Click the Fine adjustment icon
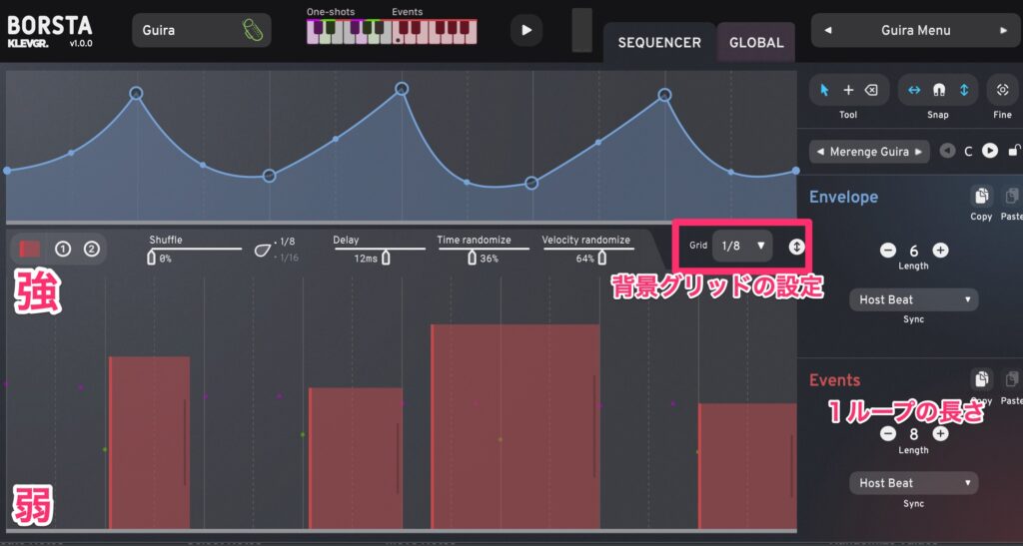 click(1002, 90)
